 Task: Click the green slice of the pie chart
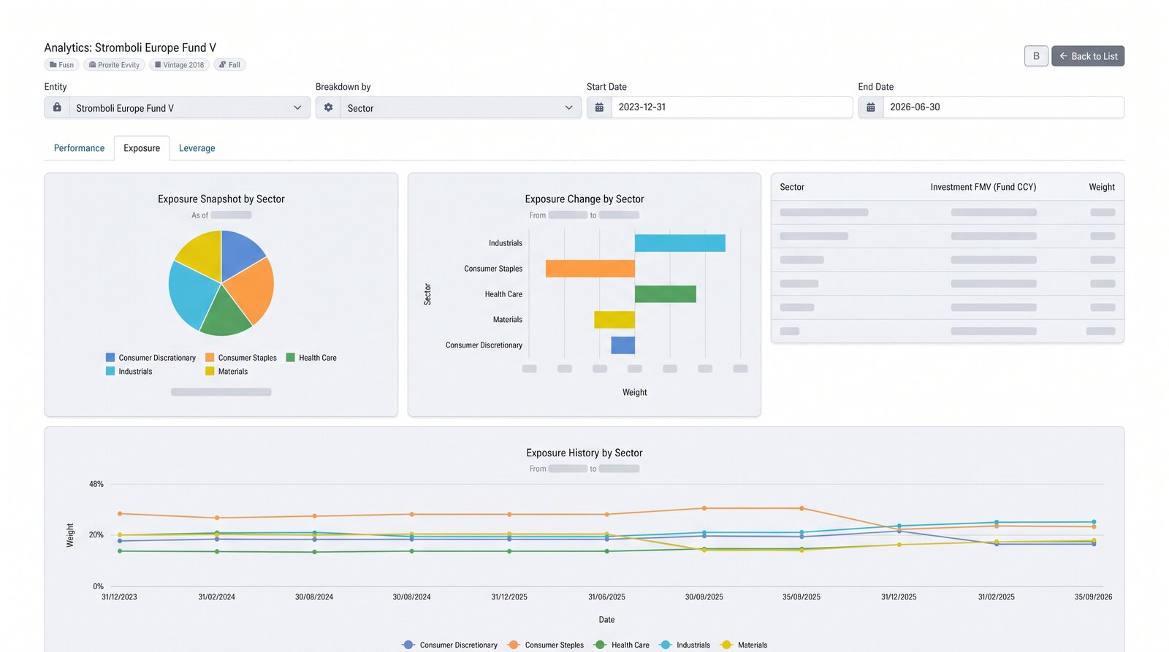click(226, 315)
